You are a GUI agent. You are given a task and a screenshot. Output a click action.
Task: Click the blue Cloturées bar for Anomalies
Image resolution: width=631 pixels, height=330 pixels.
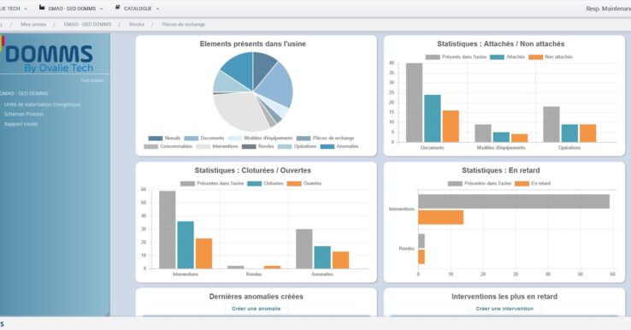click(x=322, y=257)
